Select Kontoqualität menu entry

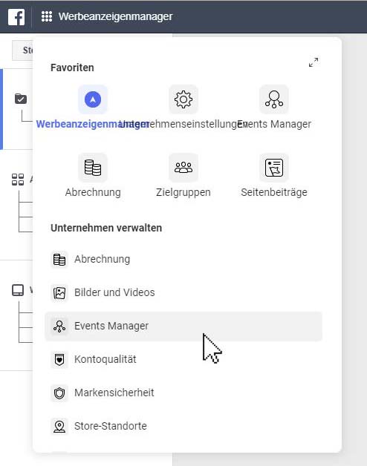click(x=183, y=360)
